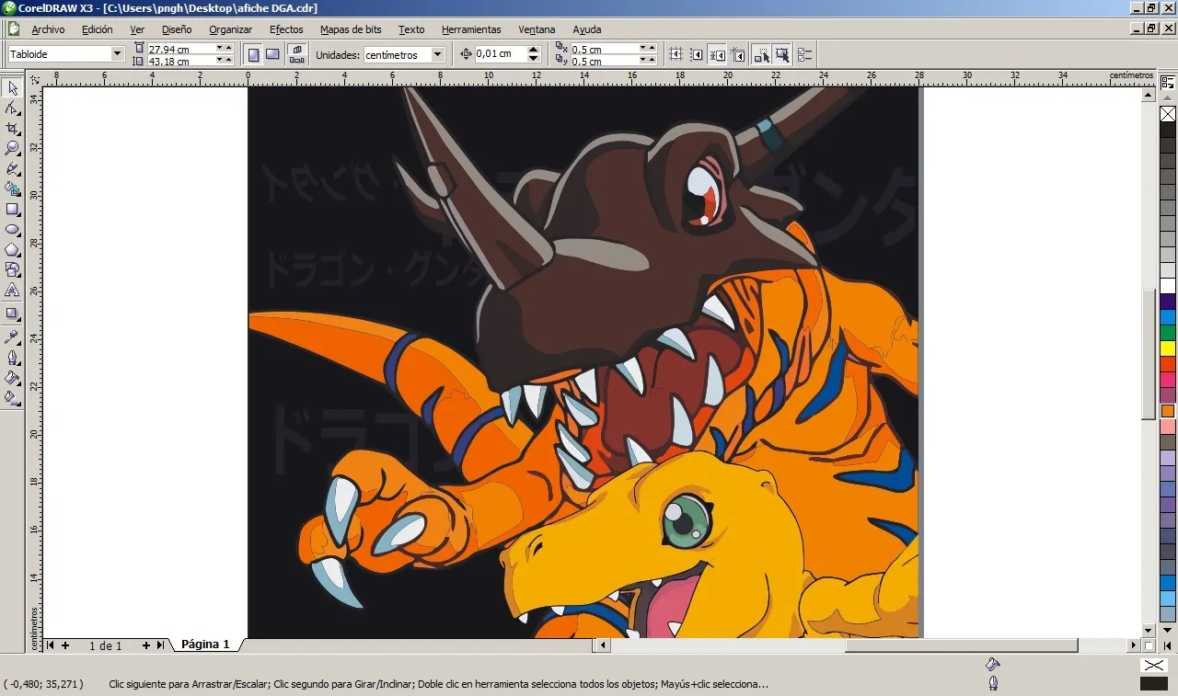1178x696 pixels.
Task: Open the Options checklist icon in property bar
Action: coord(804,54)
